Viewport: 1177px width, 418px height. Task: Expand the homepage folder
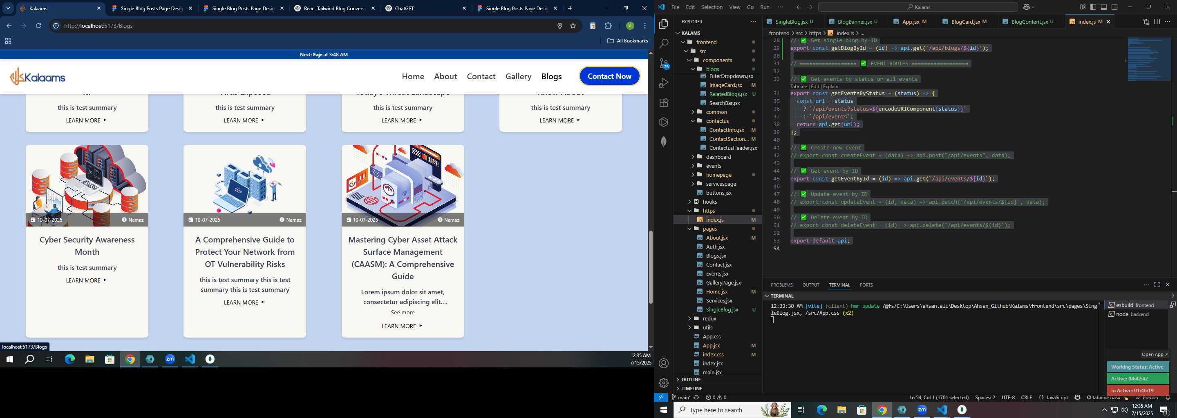click(x=693, y=175)
